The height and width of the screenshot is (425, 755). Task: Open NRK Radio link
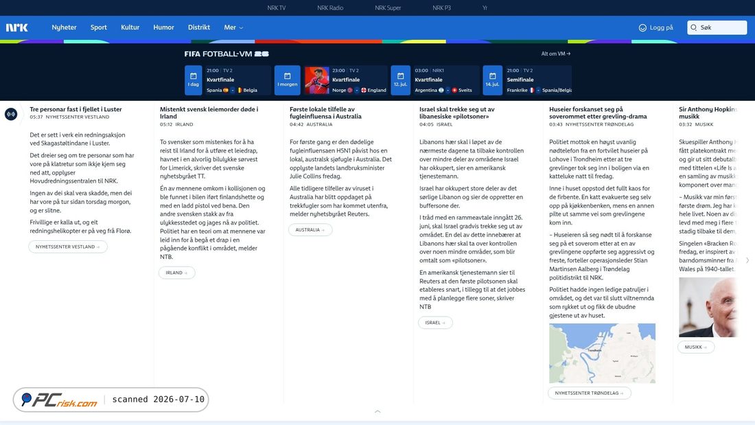(x=330, y=8)
